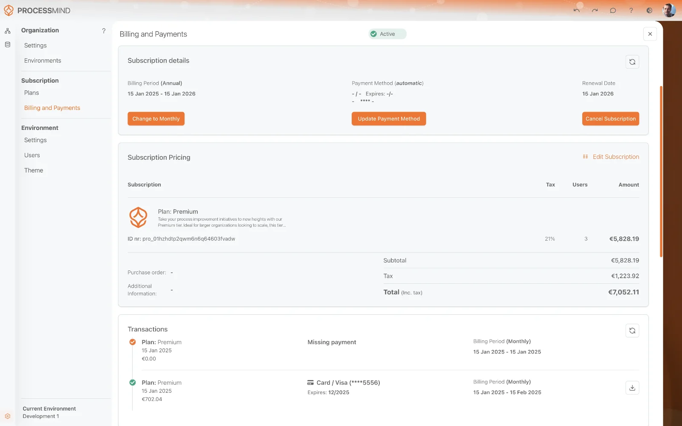
Task: Click the Tax value €1,223.92
Action: 625,276
